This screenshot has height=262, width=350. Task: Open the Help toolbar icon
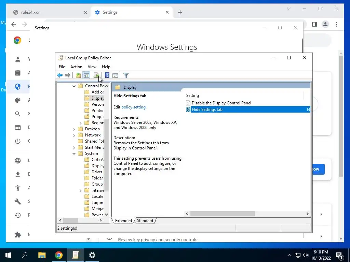click(x=107, y=75)
